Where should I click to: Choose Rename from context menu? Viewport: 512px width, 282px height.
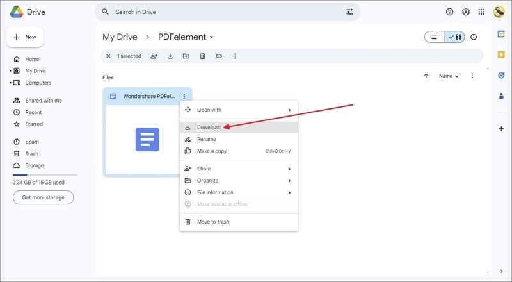click(x=239, y=139)
